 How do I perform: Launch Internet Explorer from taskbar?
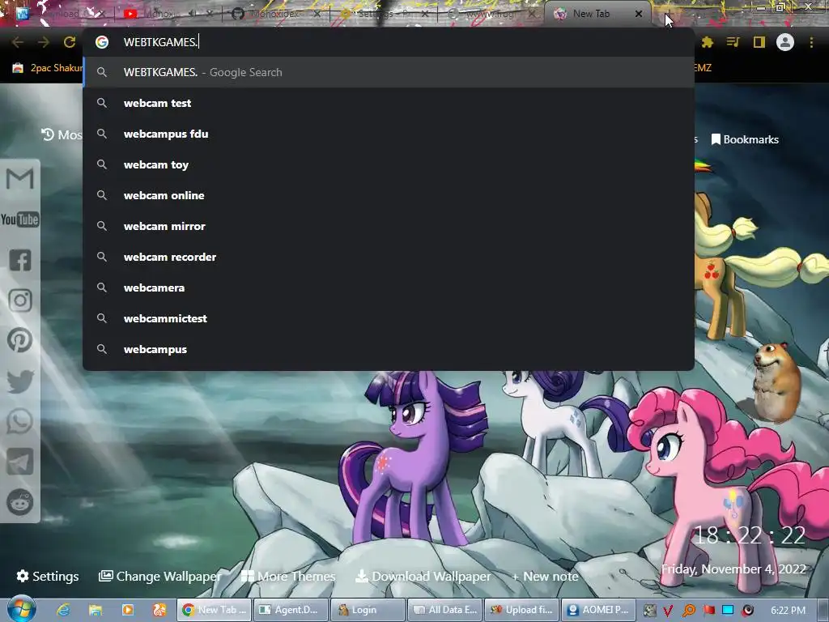click(63, 610)
